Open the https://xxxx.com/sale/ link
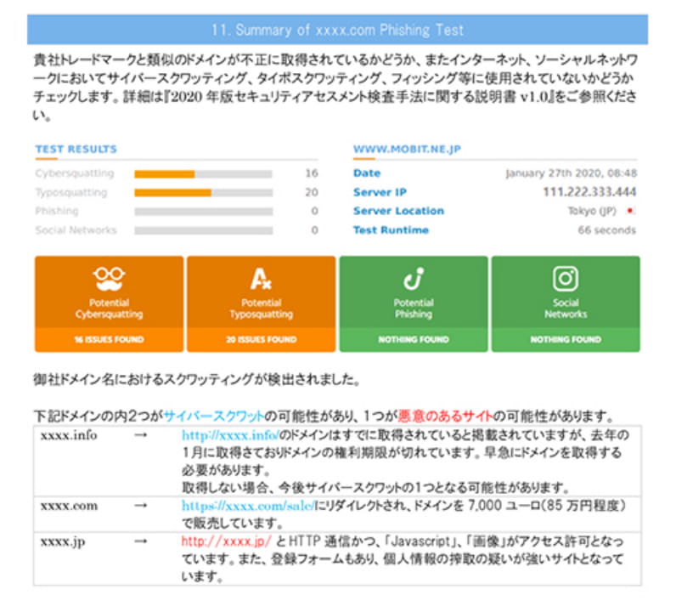Screen dimensions: 676x612 coord(247,506)
